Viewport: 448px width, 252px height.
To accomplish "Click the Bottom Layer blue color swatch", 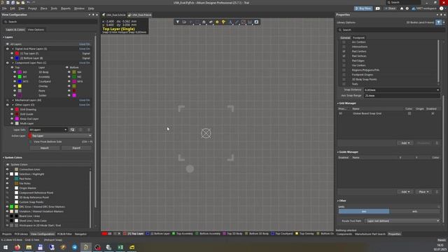I will (x=17, y=58).
